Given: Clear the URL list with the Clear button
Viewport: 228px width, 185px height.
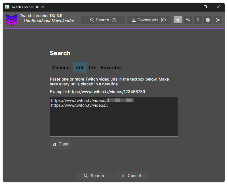Looking at the screenshot, I should (60, 144).
